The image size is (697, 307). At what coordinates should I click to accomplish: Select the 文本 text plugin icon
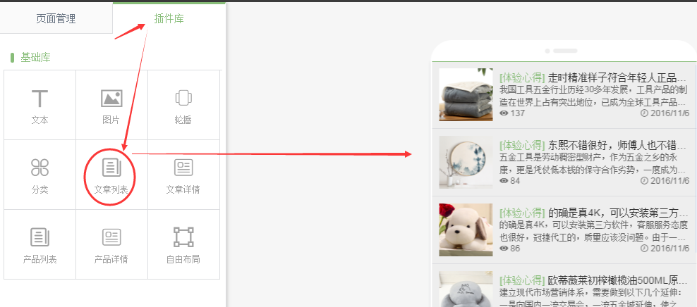click(40, 105)
